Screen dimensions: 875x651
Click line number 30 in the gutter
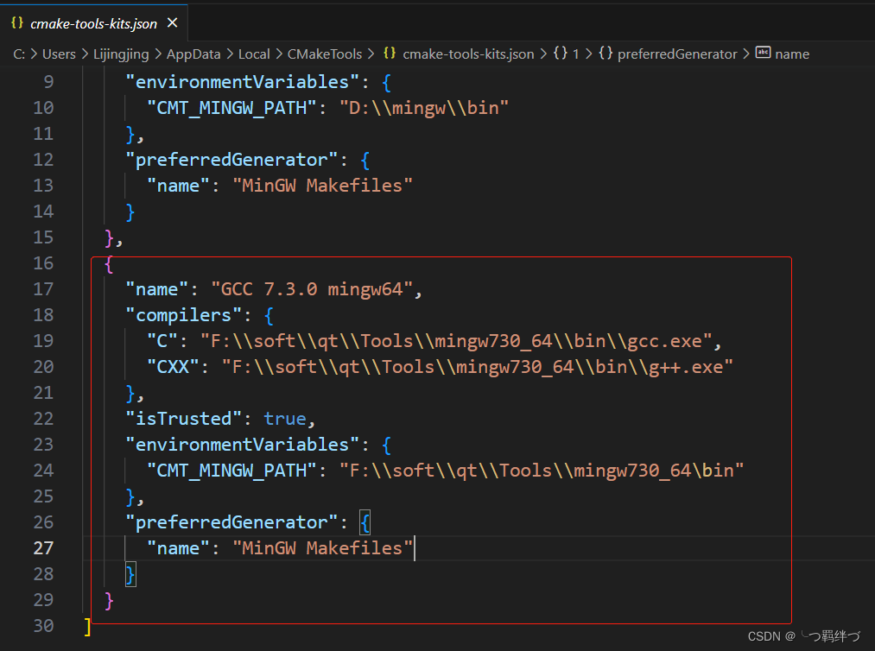pos(43,626)
